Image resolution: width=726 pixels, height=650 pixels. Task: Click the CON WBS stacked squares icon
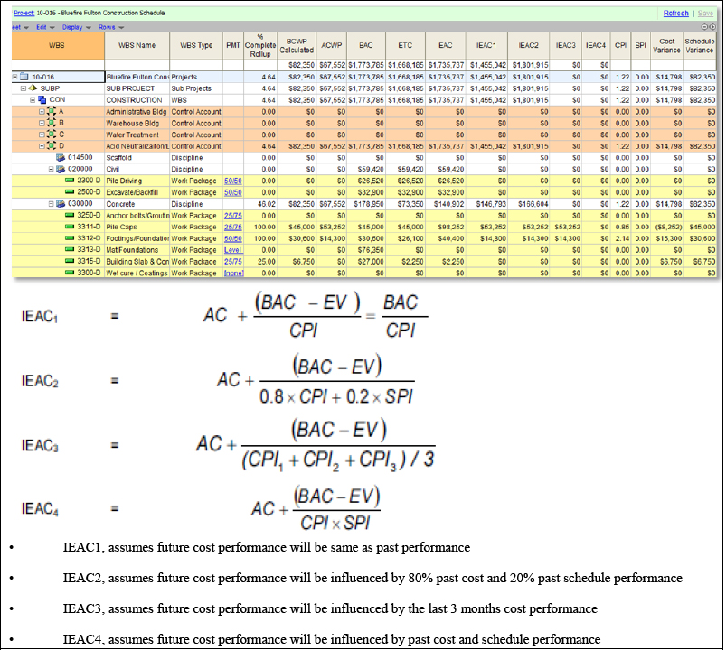pos(42,99)
